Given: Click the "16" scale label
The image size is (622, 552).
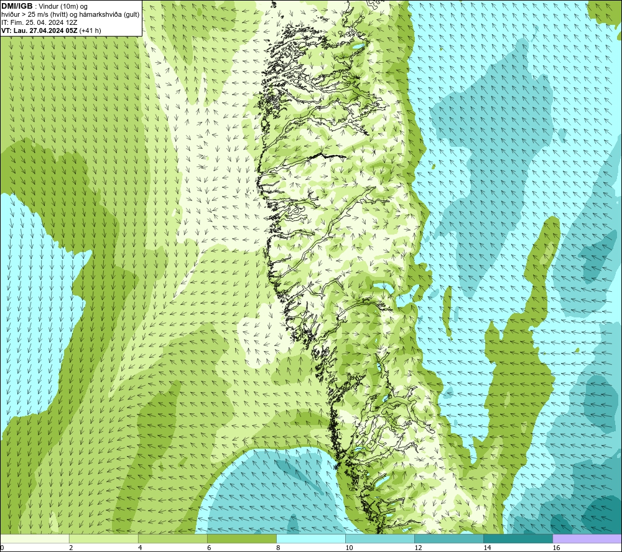Looking at the screenshot, I should pos(555,548).
